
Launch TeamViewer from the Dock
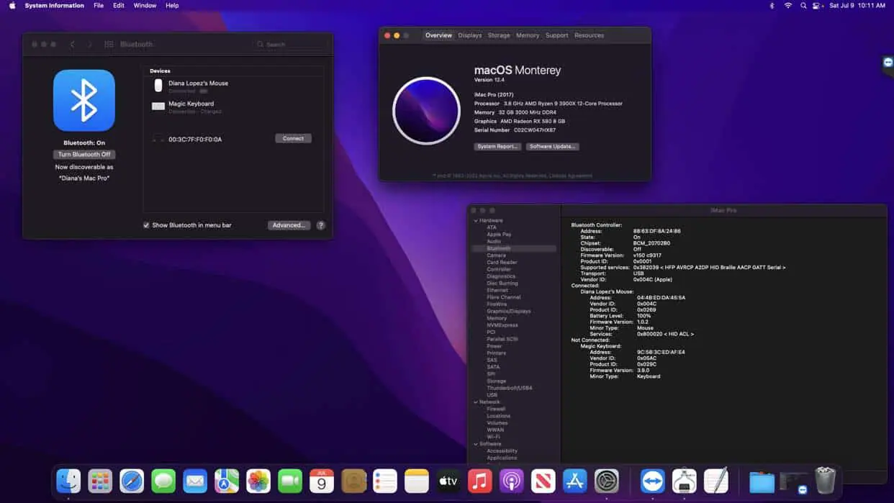tap(652, 481)
